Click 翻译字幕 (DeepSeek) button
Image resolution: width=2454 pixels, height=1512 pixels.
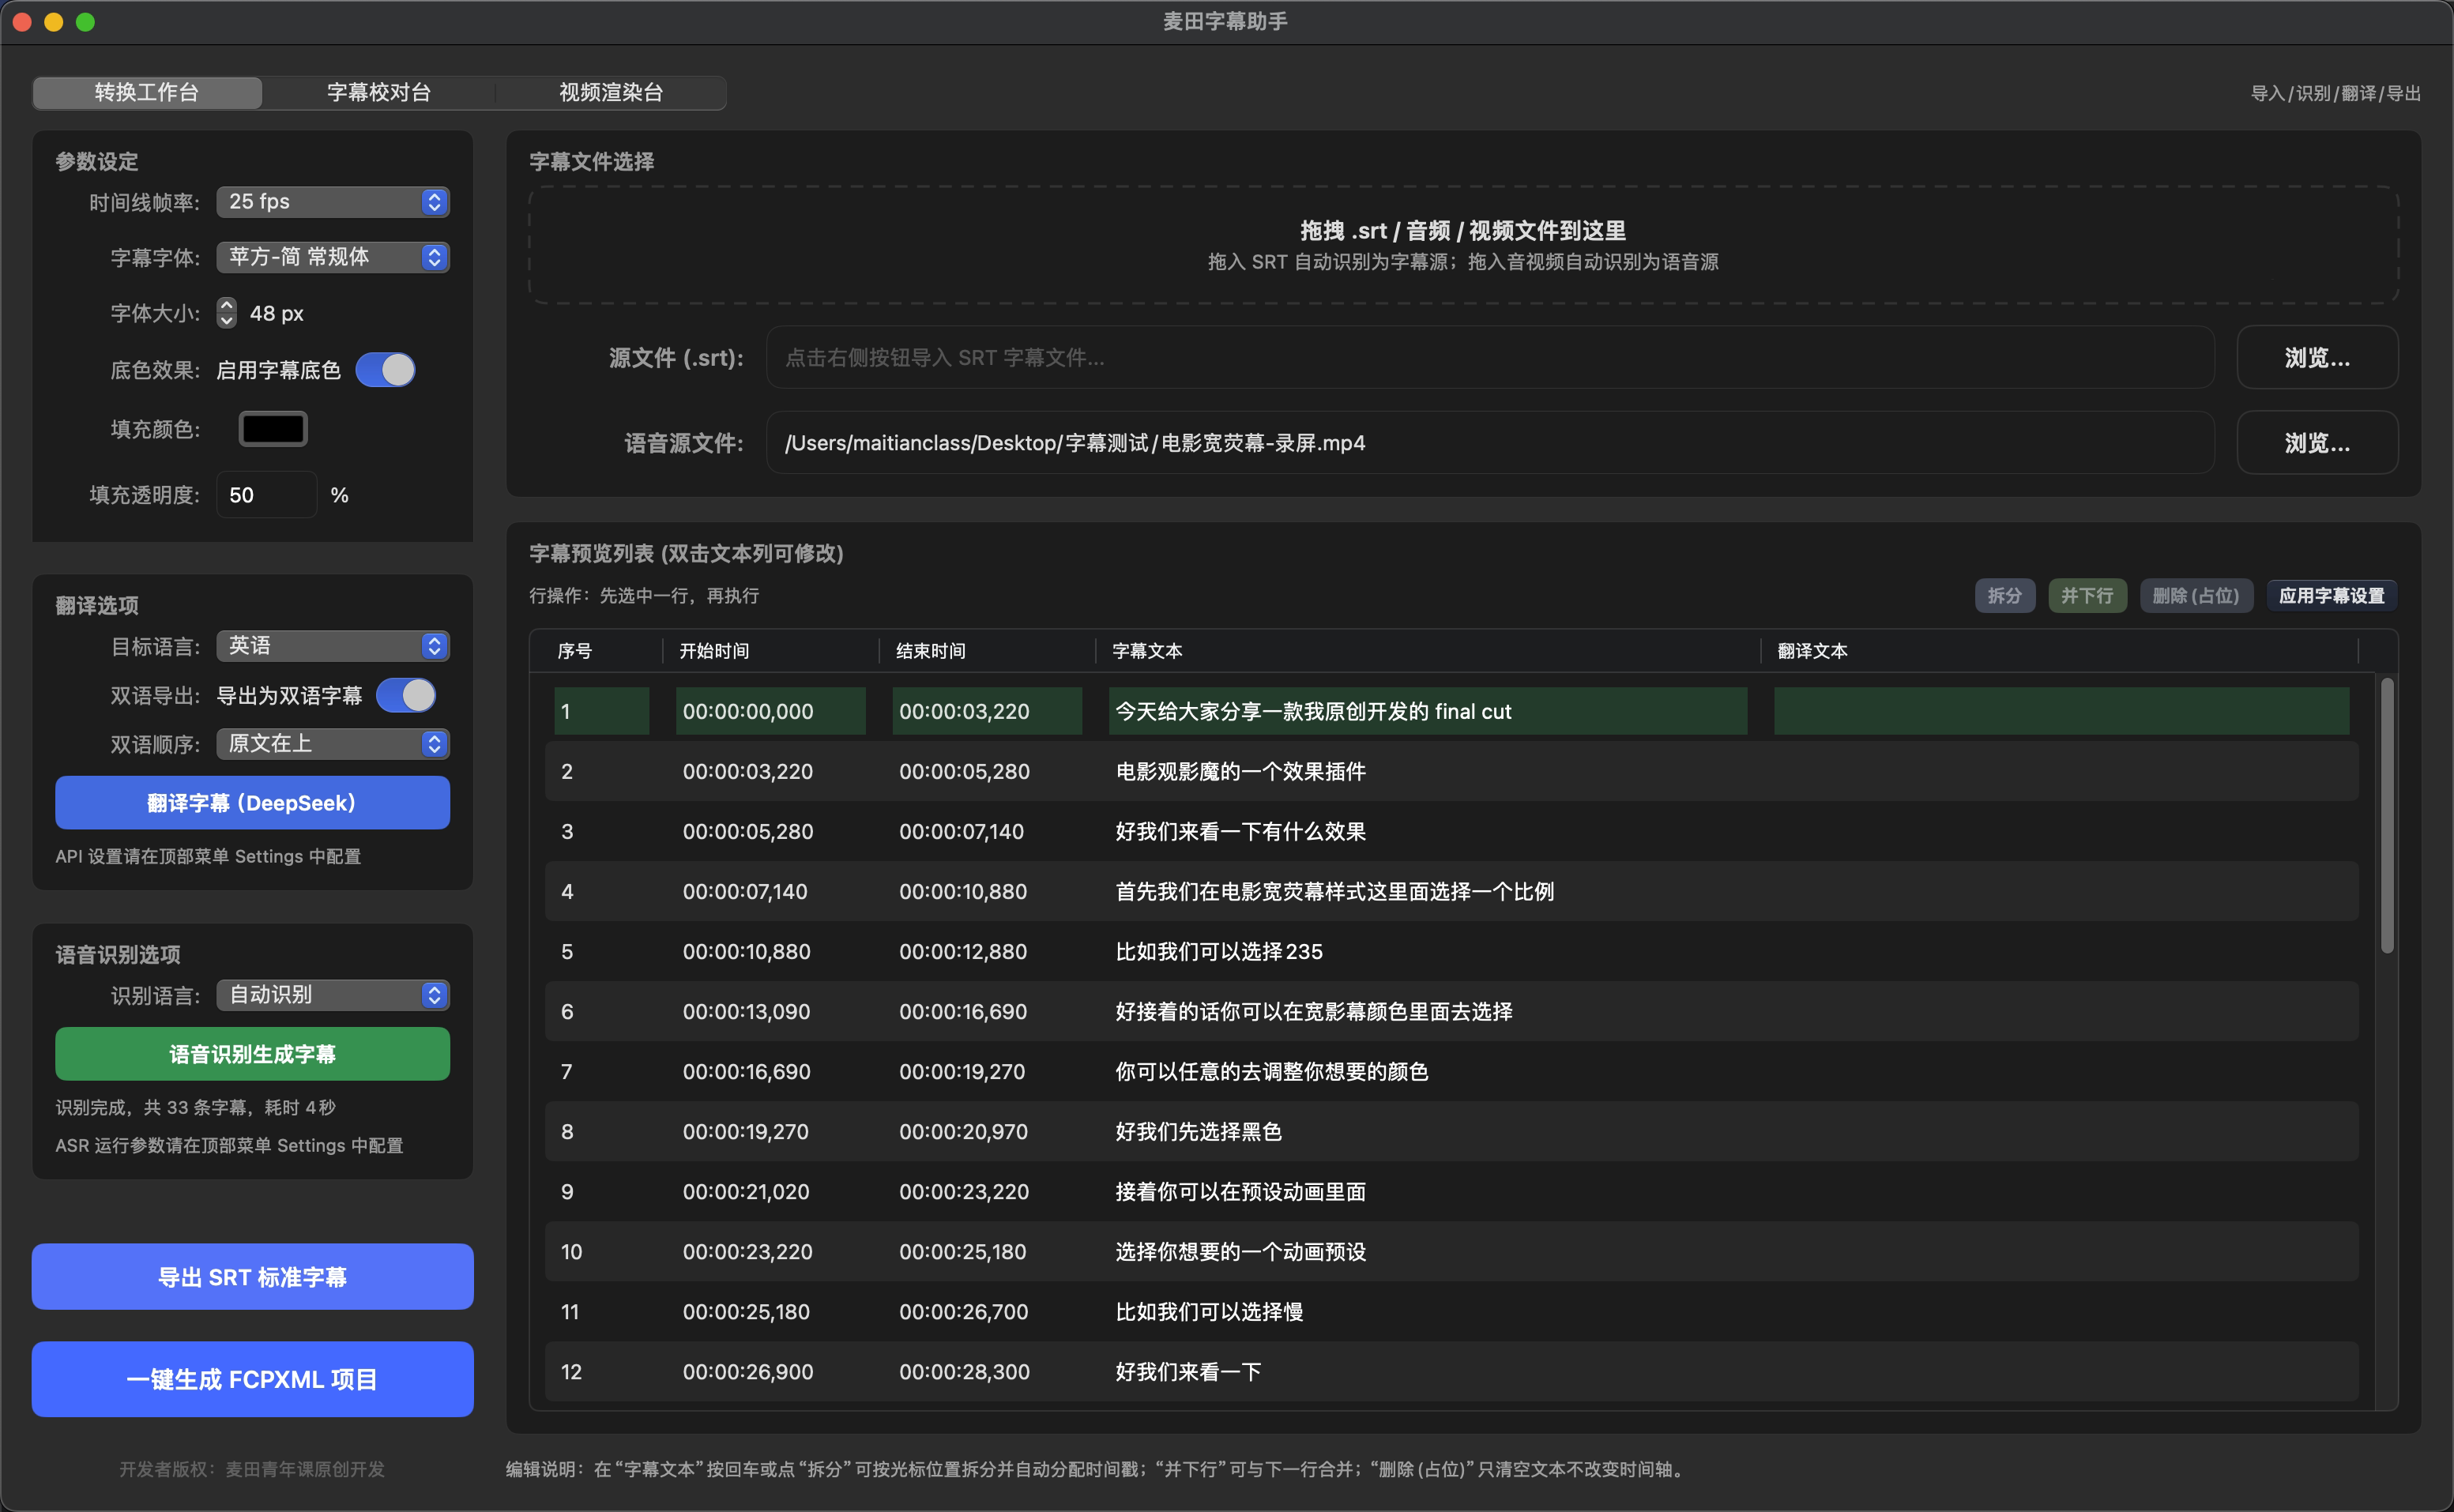[x=252, y=803]
